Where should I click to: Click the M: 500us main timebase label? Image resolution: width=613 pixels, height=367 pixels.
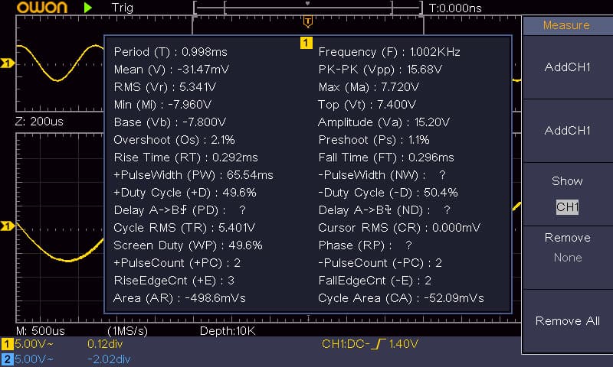click(41, 331)
